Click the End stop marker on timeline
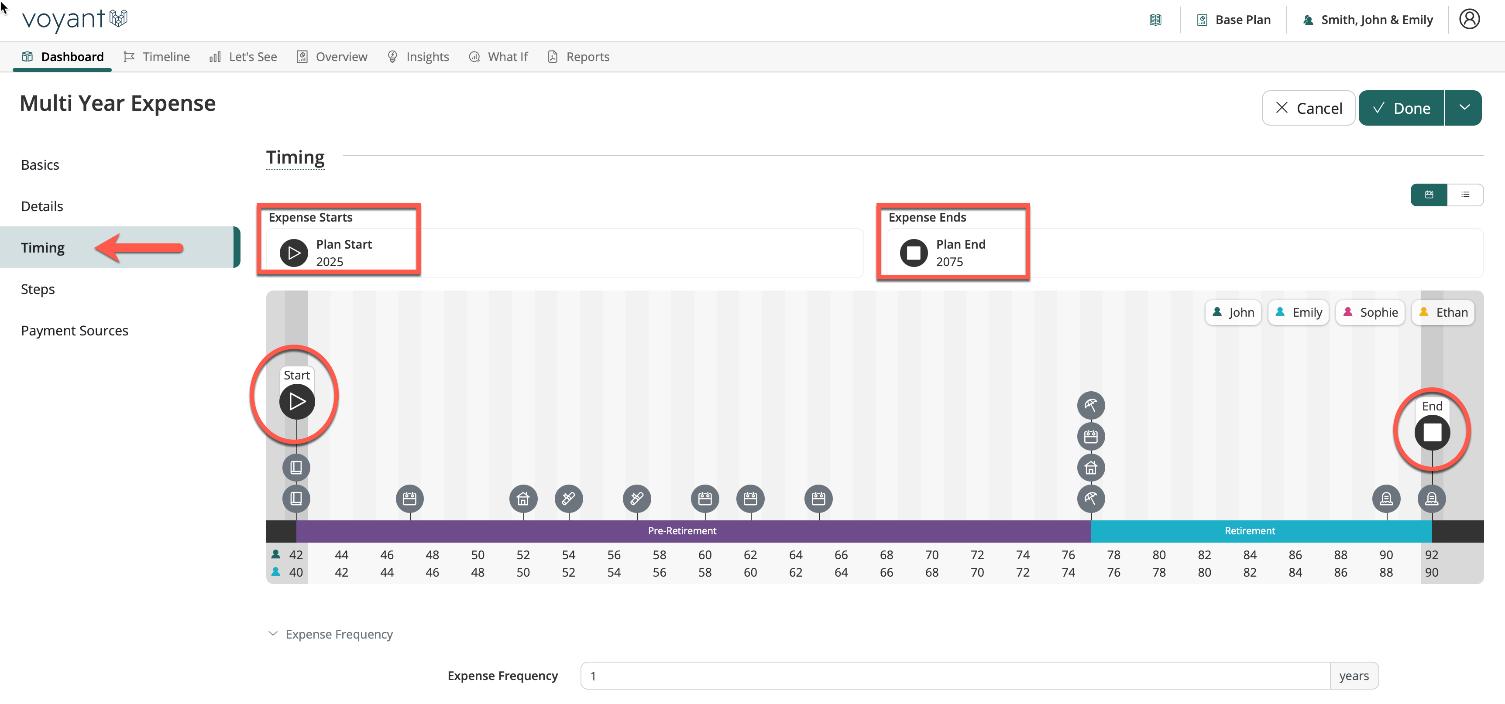 click(x=1432, y=433)
